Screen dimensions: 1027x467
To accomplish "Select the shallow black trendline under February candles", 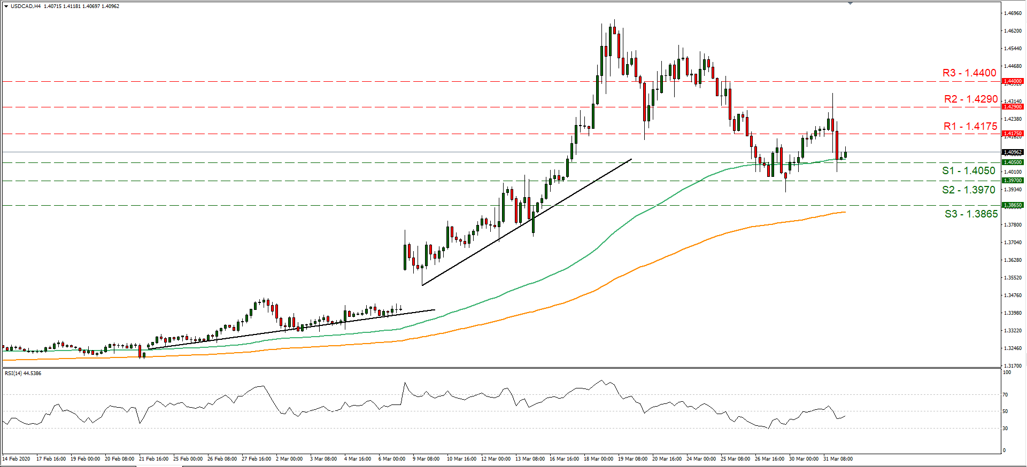I will (x=291, y=329).
